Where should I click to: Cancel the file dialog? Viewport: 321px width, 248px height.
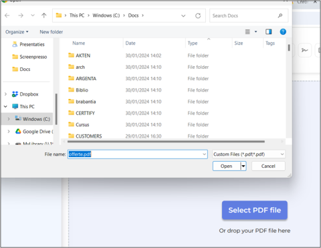(268, 166)
